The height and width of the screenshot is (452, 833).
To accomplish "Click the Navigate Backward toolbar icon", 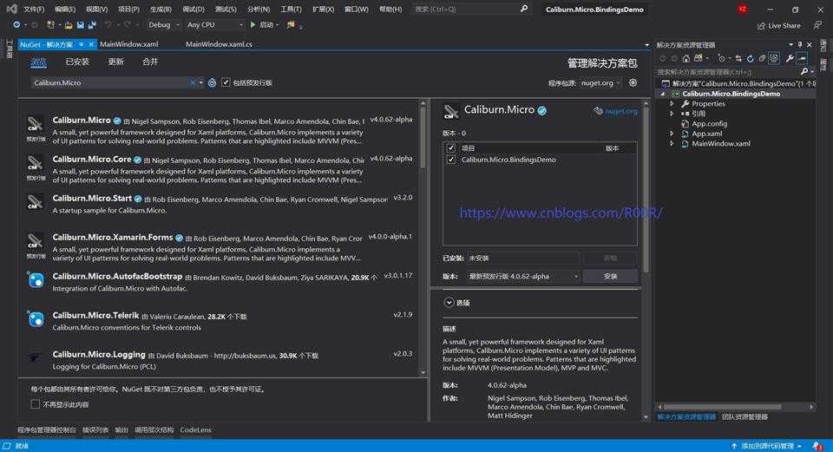I will pyautogui.click(x=17, y=25).
